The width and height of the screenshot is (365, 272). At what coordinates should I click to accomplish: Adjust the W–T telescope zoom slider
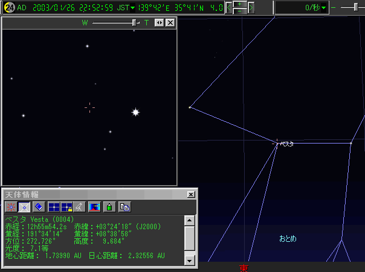[134, 22]
